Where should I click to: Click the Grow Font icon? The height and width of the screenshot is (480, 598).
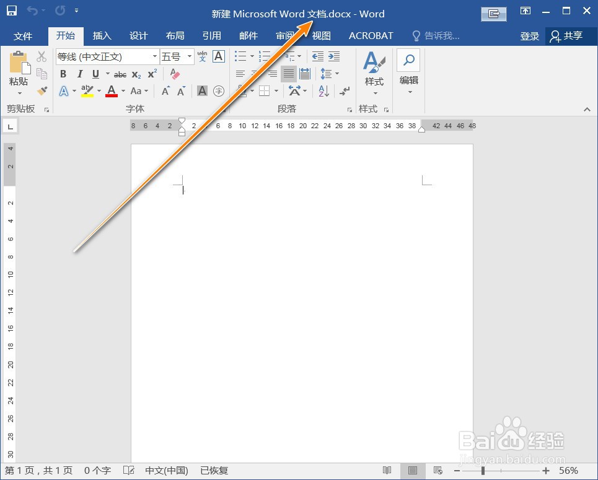(165, 91)
